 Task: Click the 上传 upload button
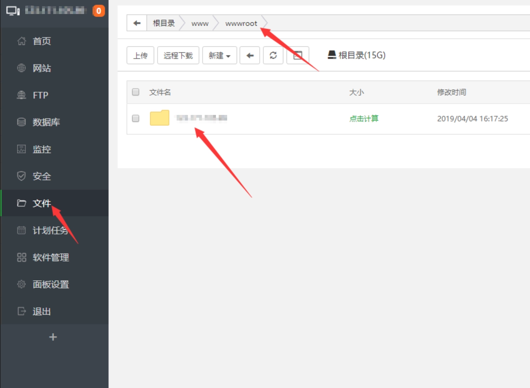[x=141, y=55]
